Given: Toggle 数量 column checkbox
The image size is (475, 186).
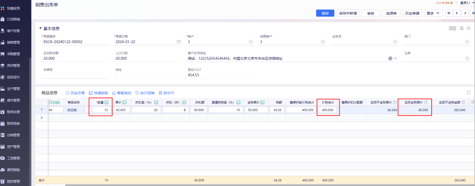Looking at the screenshot, I should [x=107, y=103].
